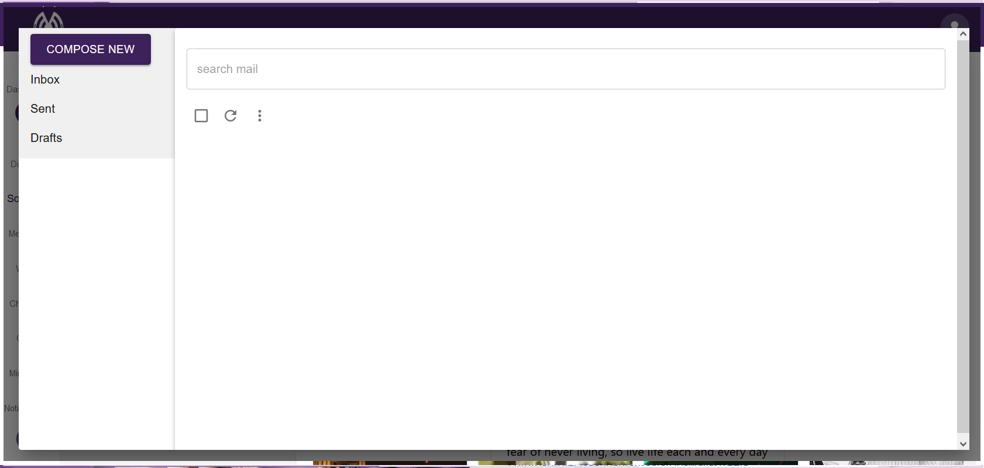984x468 pixels.
Task: Open the Inbox folder
Action: point(45,79)
